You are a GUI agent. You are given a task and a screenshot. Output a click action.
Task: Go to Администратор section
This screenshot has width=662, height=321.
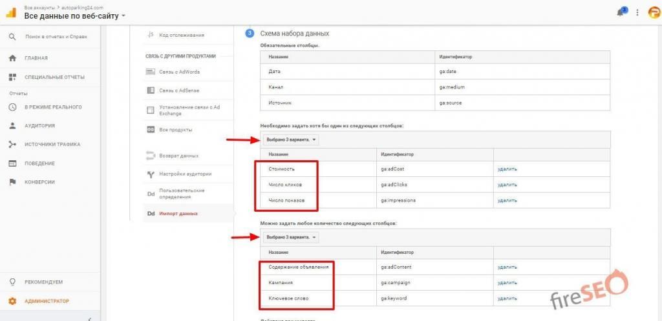coord(47,301)
